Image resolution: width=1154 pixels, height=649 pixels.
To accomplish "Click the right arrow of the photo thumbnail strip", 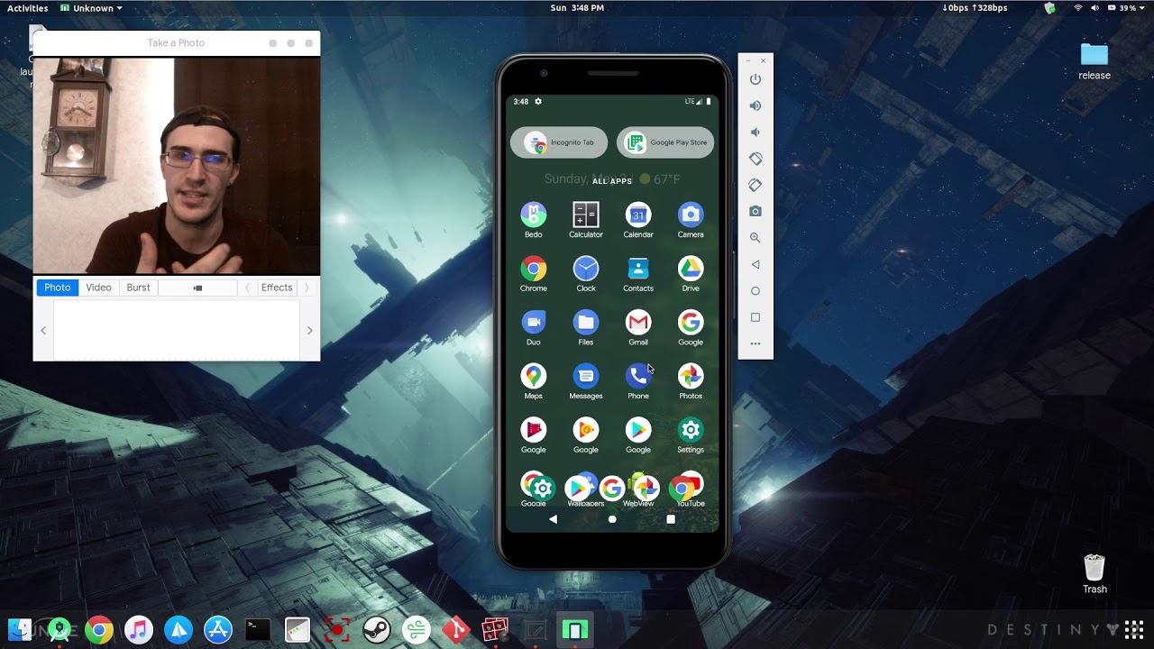I will pyautogui.click(x=309, y=331).
